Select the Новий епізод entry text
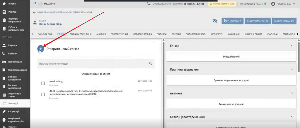The width and height of the screenshot is (300, 128). coord(56,81)
